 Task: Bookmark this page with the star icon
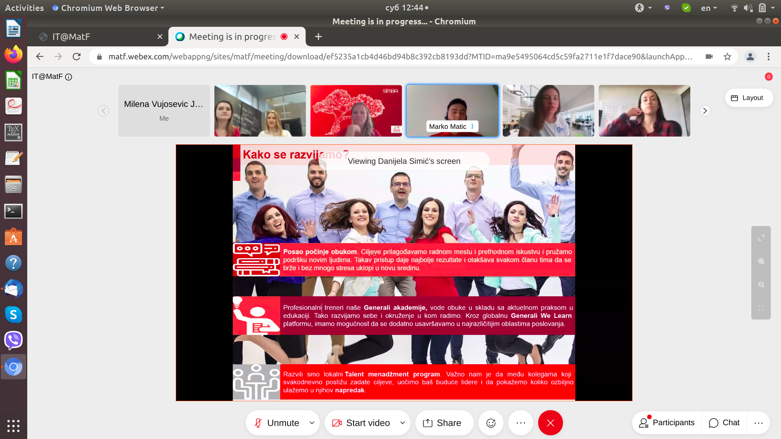click(x=727, y=57)
